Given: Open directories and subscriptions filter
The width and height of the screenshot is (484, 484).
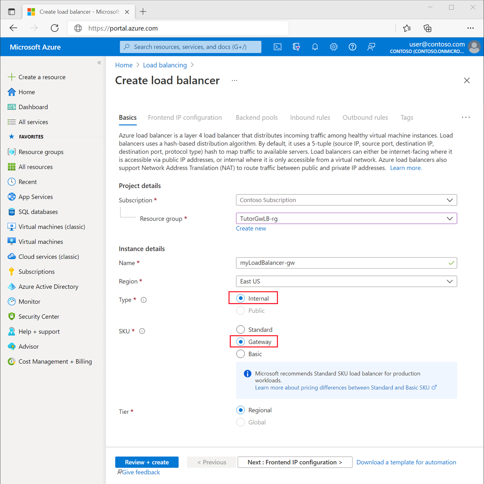Looking at the screenshot, I should 296,47.
